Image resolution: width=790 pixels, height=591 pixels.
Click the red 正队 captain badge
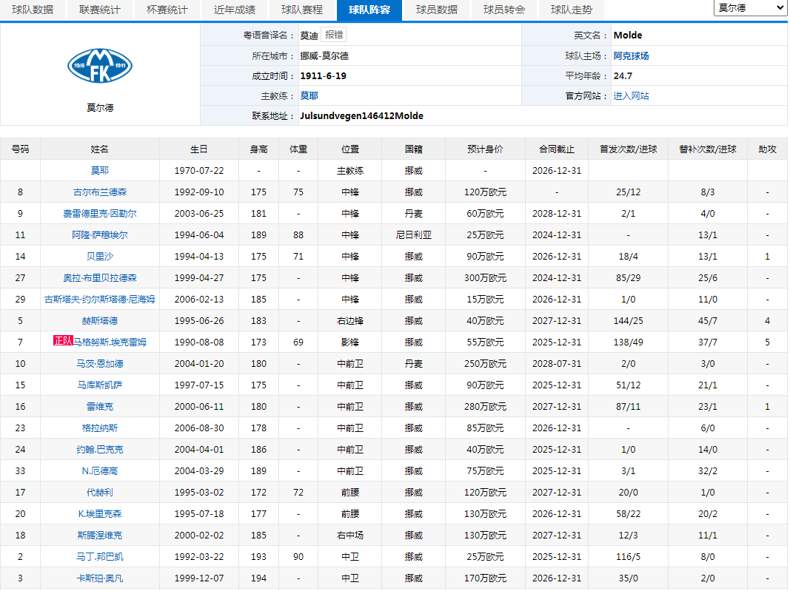[63, 341]
